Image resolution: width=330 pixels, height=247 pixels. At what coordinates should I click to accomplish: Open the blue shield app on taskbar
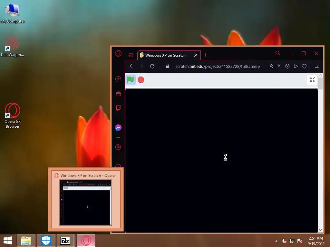pos(46,241)
